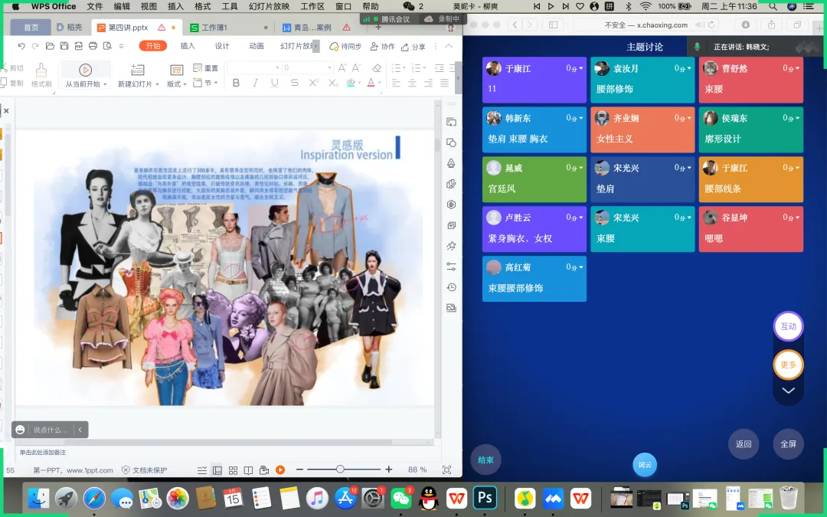Screen dimensions: 827x517
Task: Open QQ penguin app in the Dock
Action: pyautogui.click(x=429, y=498)
